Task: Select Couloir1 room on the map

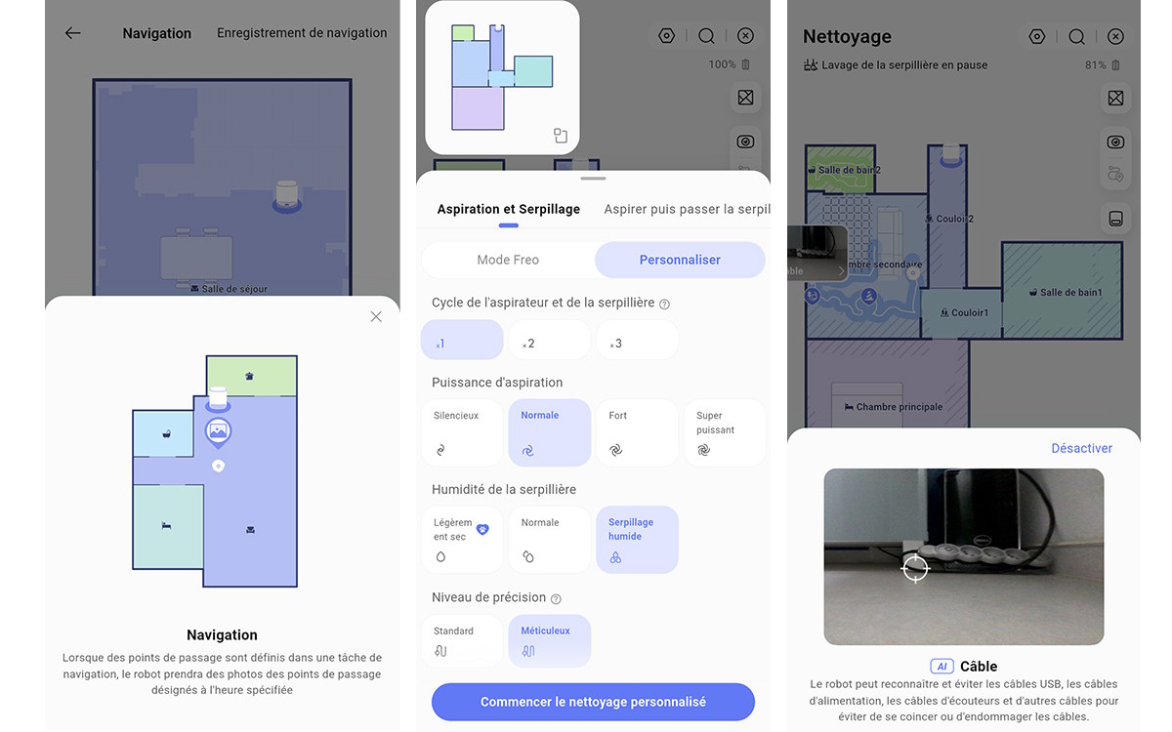Action: [x=962, y=312]
